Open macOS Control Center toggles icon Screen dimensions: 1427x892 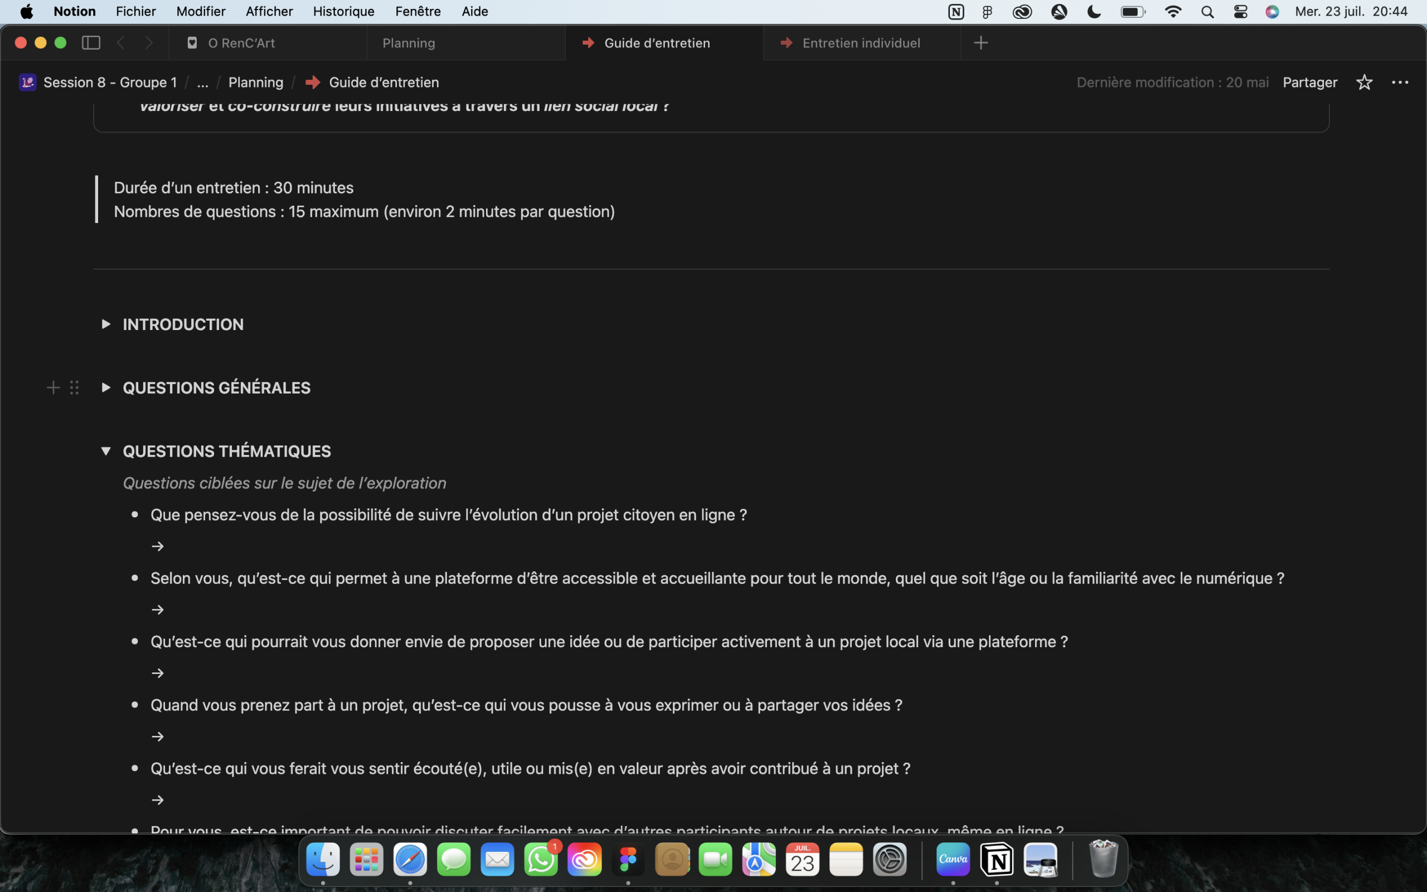[1240, 11]
